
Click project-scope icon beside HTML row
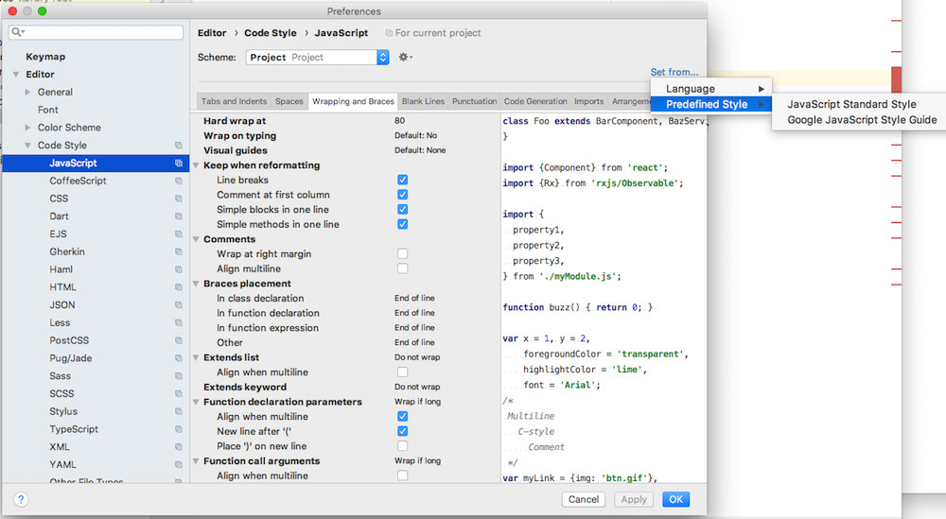point(179,287)
